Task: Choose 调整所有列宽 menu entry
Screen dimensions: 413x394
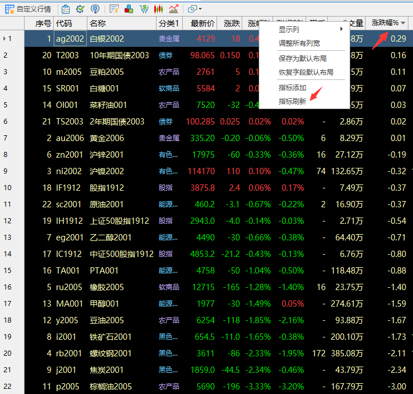Action: coord(299,43)
